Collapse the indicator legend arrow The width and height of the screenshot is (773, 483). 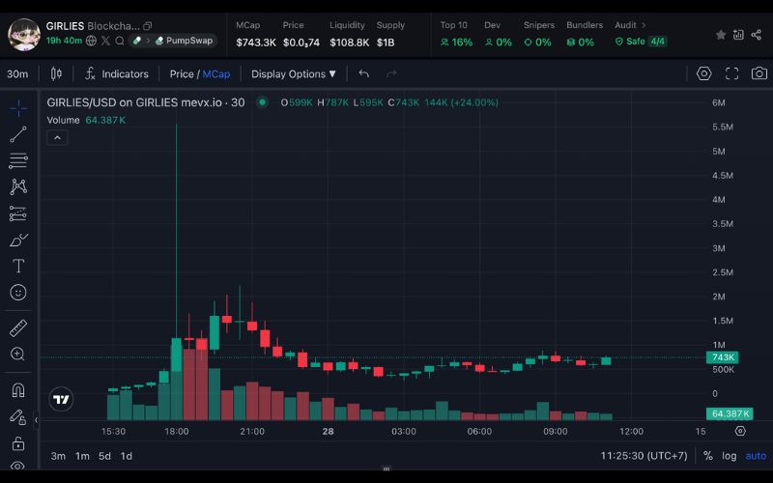57,137
